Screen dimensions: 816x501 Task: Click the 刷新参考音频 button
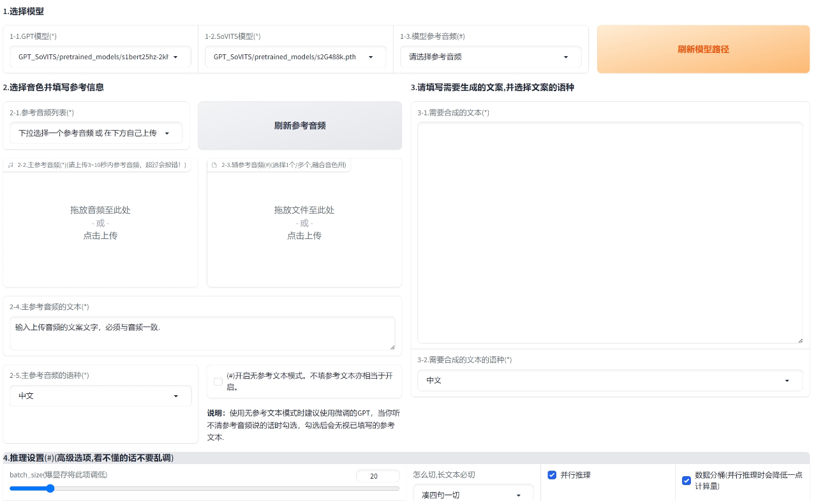(x=299, y=125)
